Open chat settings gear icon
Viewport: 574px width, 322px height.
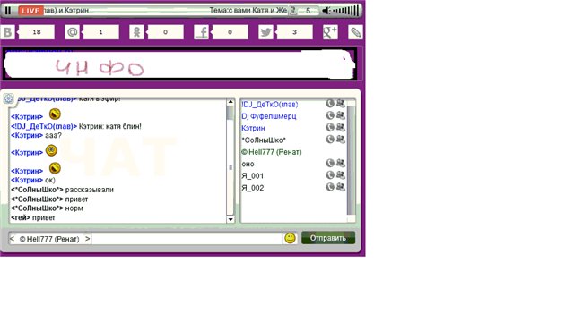point(8,98)
